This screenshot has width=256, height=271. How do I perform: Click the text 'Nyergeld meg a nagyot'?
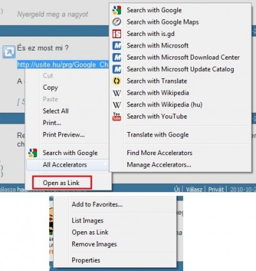[x=52, y=14]
